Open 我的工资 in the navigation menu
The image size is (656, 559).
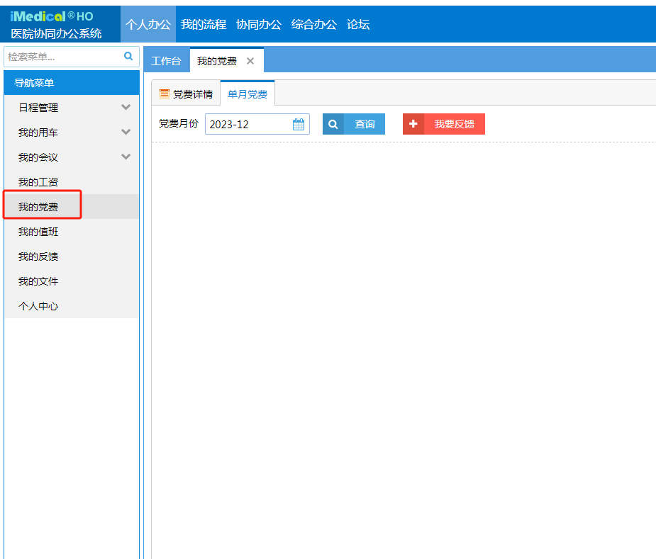point(38,182)
